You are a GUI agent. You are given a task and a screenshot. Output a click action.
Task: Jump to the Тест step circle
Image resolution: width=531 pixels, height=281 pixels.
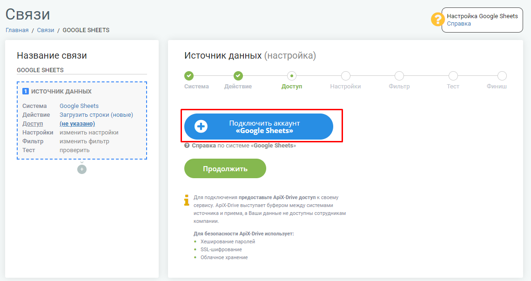click(453, 75)
